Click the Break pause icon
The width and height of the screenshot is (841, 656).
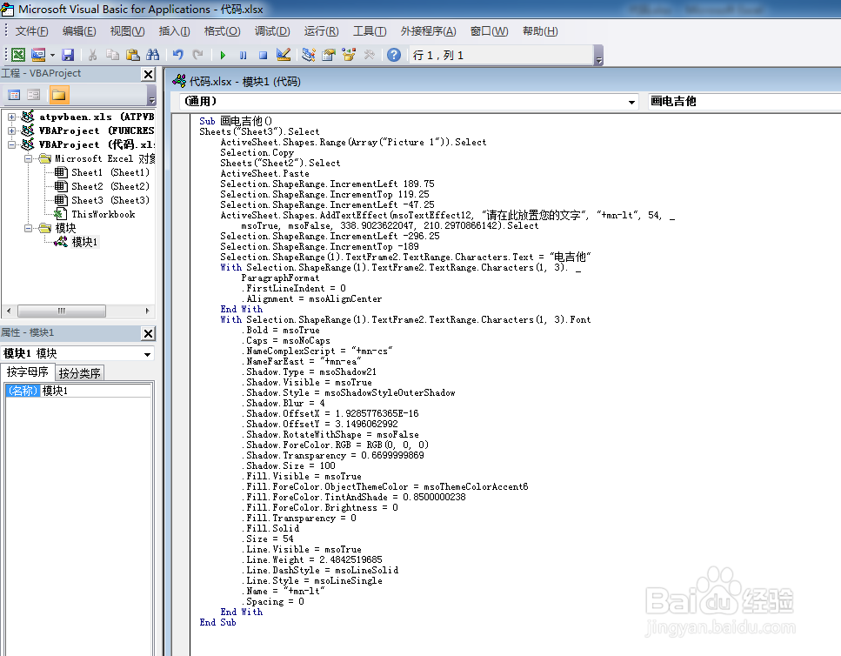(x=243, y=55)
